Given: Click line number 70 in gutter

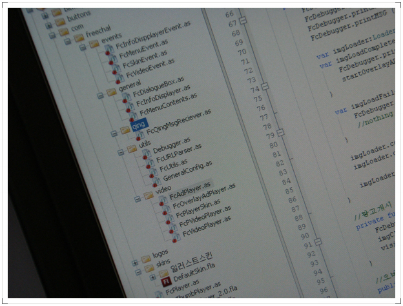Looking at the screenshot, I should pos(242,52).
